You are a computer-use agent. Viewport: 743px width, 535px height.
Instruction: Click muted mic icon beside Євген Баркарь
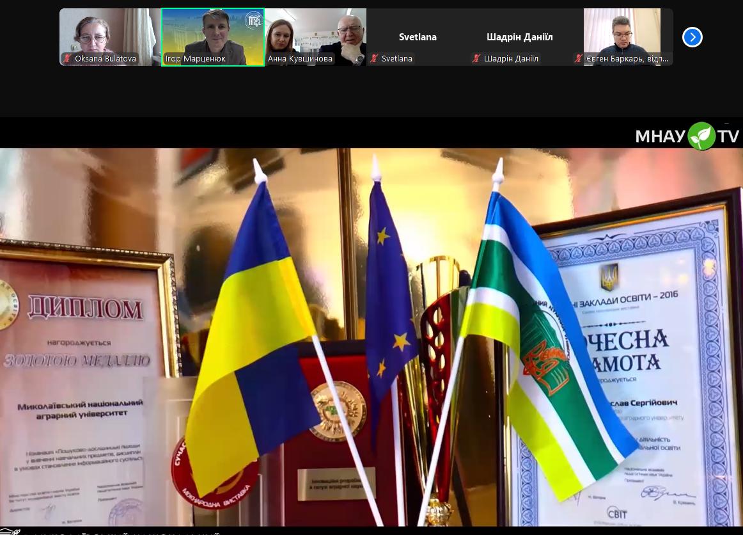tap(579, 59)
